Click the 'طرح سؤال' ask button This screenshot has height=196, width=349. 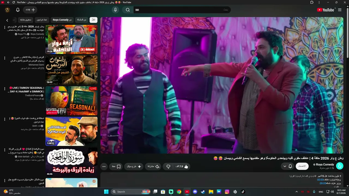coord(134,167)
